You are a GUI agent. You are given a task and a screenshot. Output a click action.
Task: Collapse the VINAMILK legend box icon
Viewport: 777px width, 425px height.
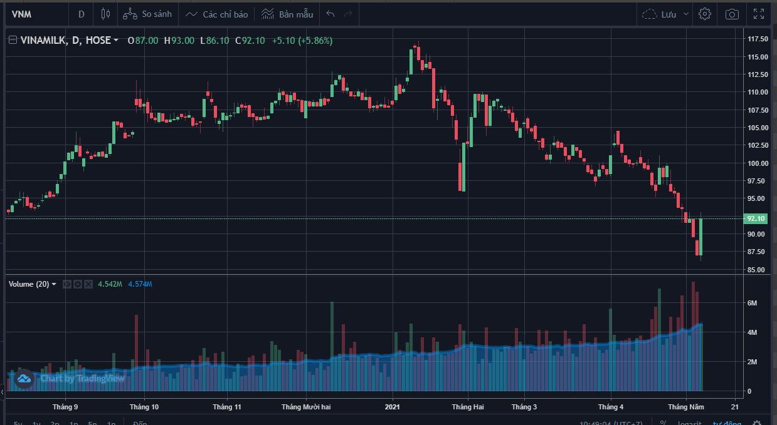point(13,40)
